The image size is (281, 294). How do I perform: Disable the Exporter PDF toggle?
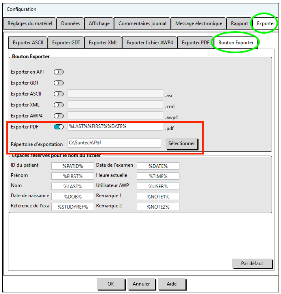59,127
